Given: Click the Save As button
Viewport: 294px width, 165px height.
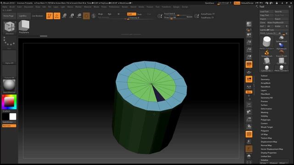Looking at the screenshot, I should pyautogui.click(x=281, y=11).
